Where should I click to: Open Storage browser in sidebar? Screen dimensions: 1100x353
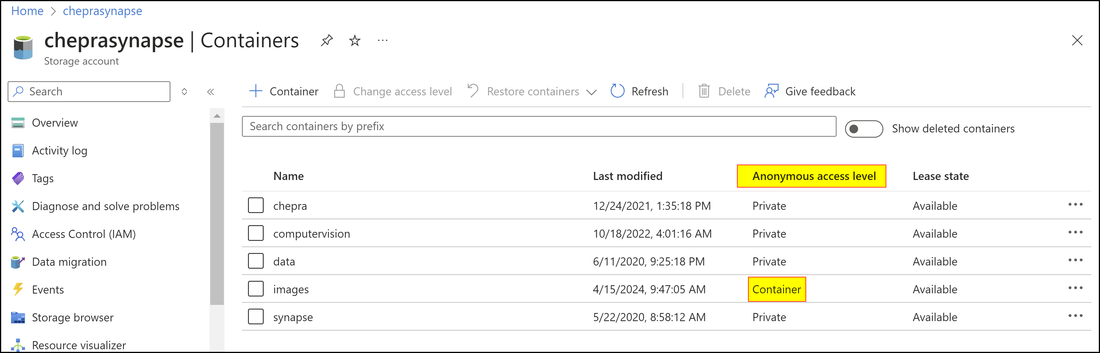click(72, 317)
